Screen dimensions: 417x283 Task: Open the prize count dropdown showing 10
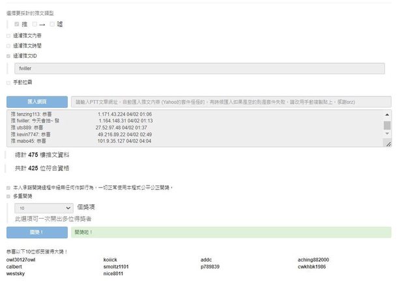tap(44, 208)
